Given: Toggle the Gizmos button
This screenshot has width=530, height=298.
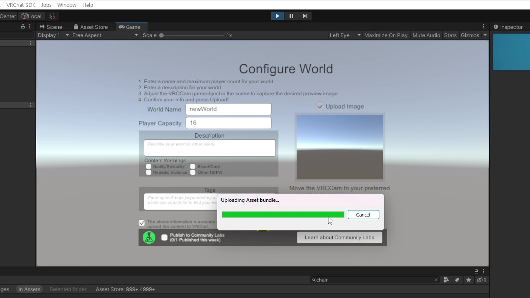Looking at the screenshot, I should tap(470, 35).
